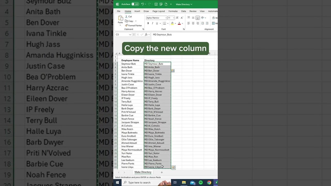Viewport: 331px width, 186px height.
Task: Open Spotify from the taskbar
Action: coord(201,183)
